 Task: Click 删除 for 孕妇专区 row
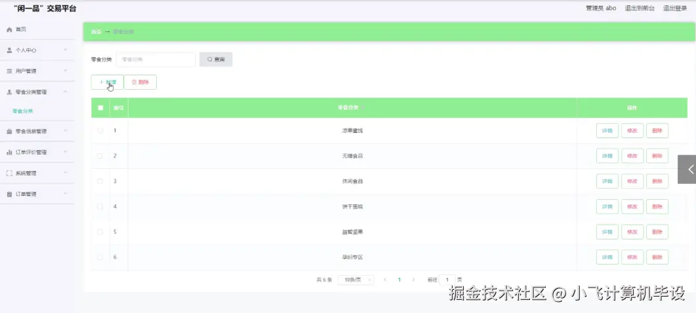coord(657,257)
